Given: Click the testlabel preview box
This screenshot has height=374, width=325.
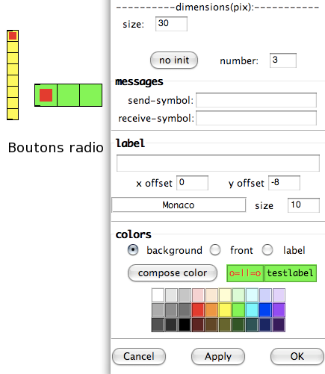Looking at the screenshot, I should point(291,273).
